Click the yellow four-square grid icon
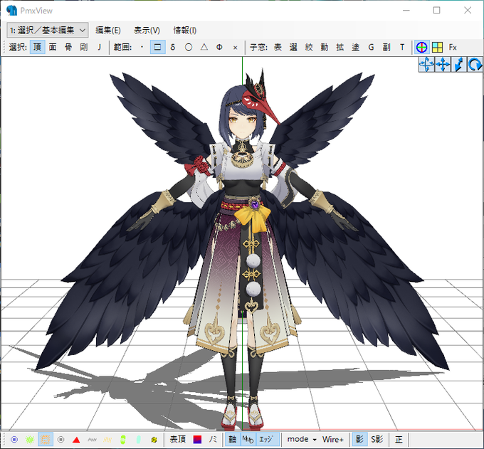 coord(438,47)
